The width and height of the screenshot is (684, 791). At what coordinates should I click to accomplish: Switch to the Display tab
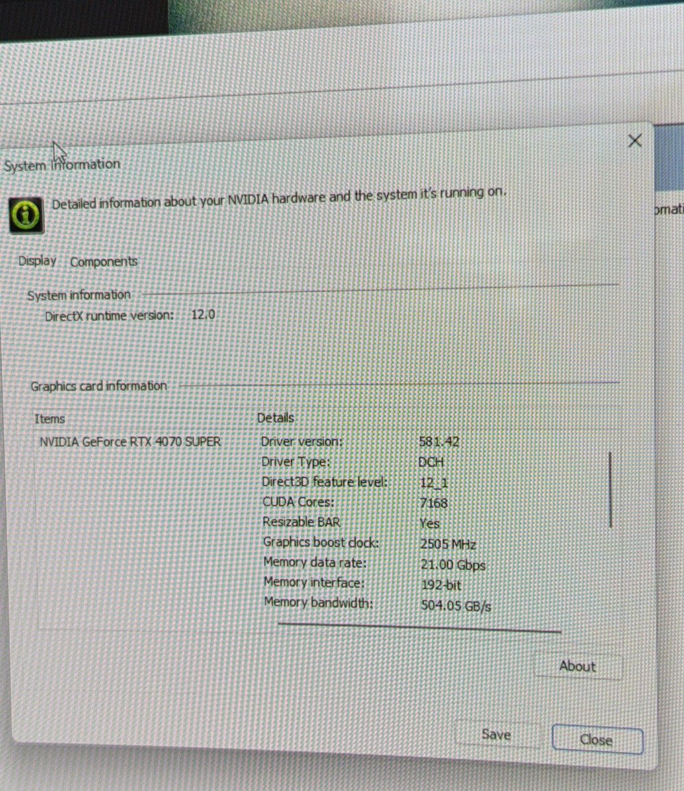point(37,261)
